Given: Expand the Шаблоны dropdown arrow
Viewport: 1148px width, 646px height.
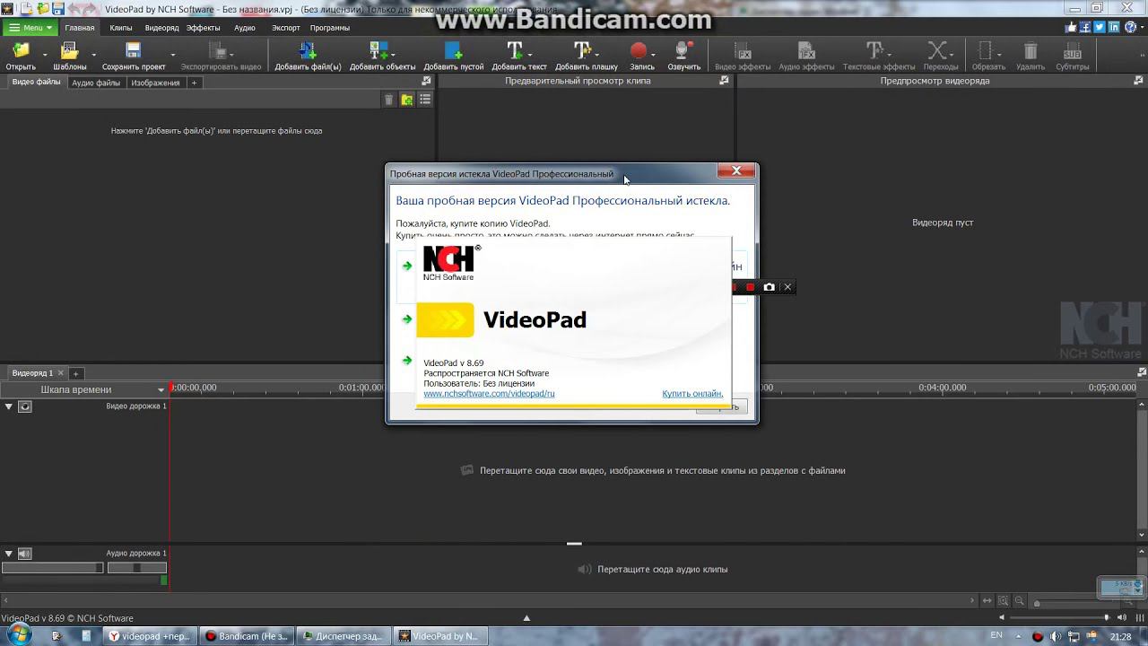Looking at the screenshot, I should (x=92, y=56).
